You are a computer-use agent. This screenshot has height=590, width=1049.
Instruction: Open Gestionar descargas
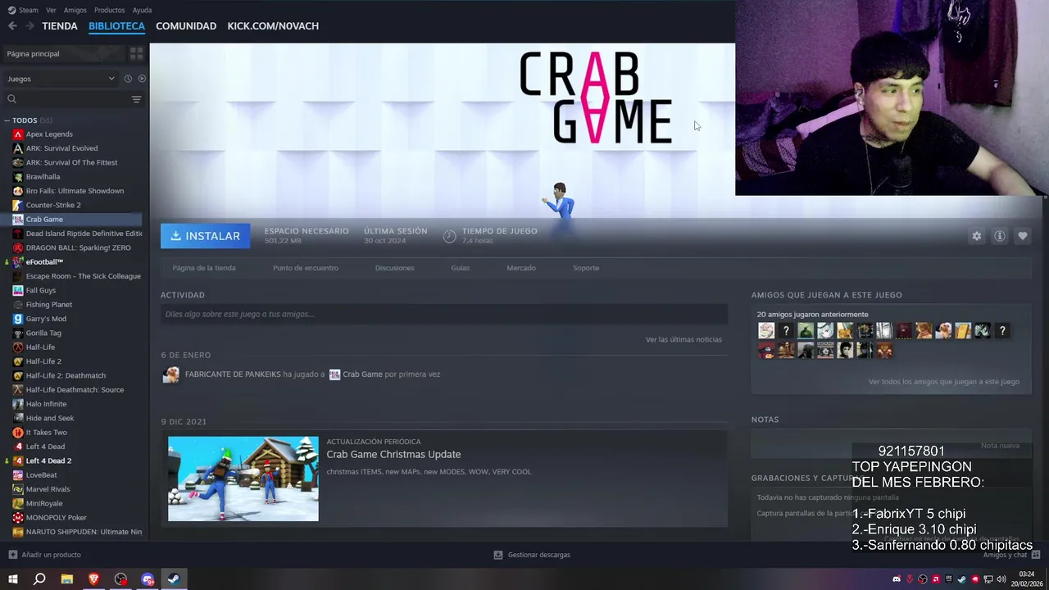[x=531, y=555]
